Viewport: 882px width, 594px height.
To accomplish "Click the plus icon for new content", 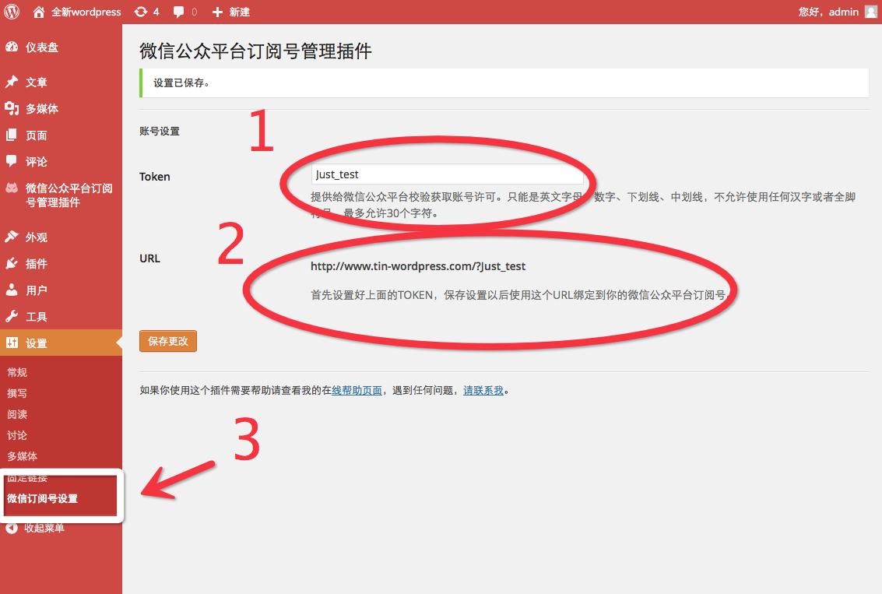I will 217,12.
